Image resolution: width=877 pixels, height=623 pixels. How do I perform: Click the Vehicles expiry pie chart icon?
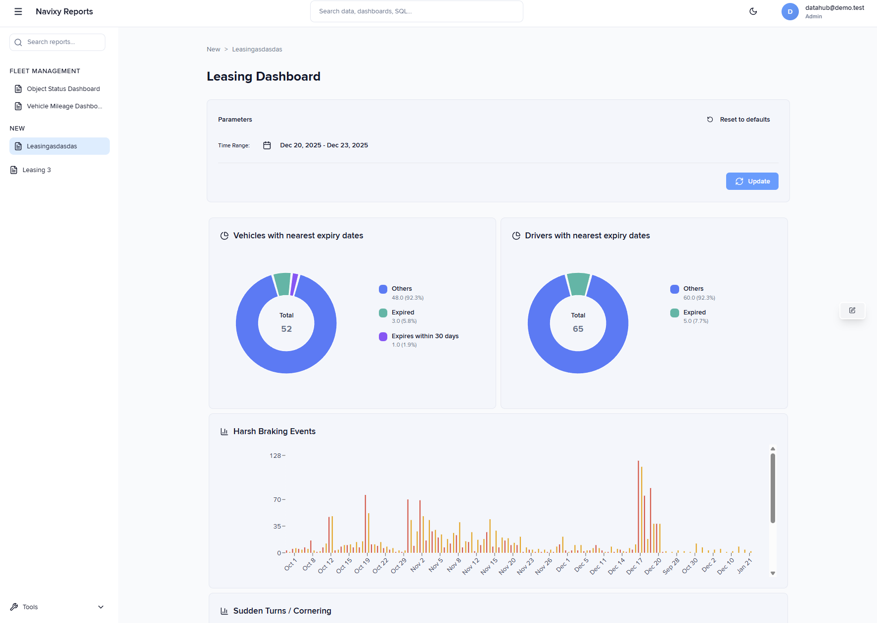click(x=224, y=236)
